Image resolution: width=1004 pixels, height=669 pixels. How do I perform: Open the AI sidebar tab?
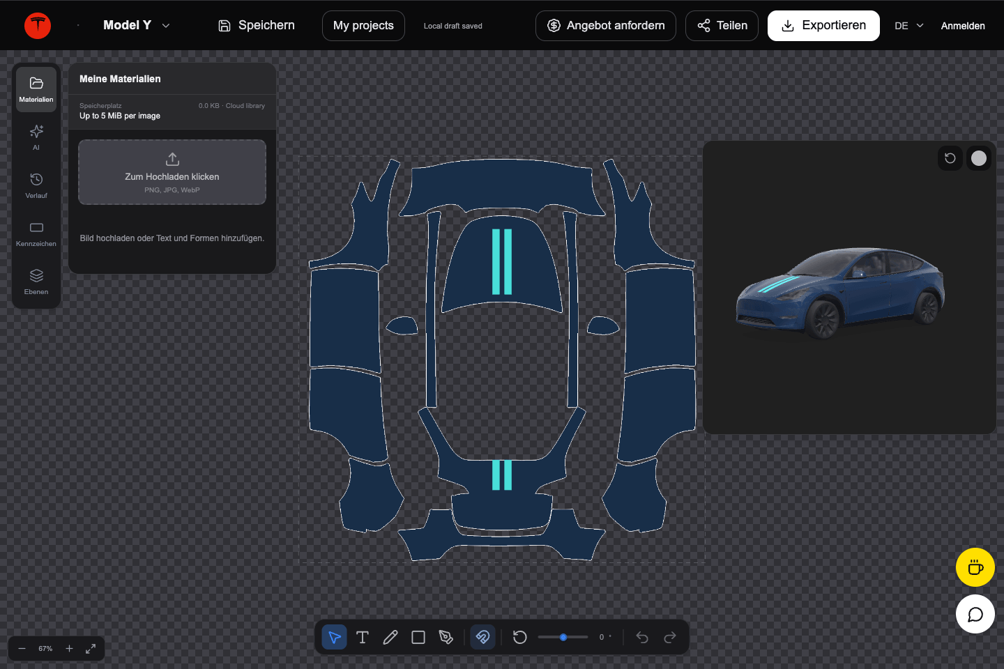click(36, 137)
